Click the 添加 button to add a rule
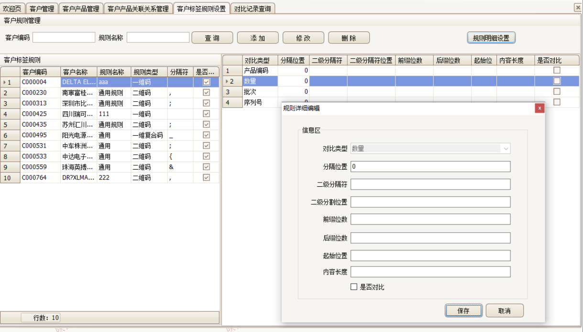The width and height of the screenshot is (583, 332). pos(257,37)
